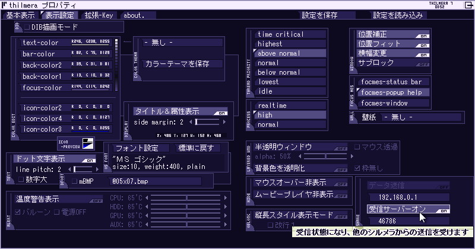Image resolution: width=475 pixels, height=249 pixels.
Task: Open the 壁紙 wallpaper selector
Action: pos(422,117)
